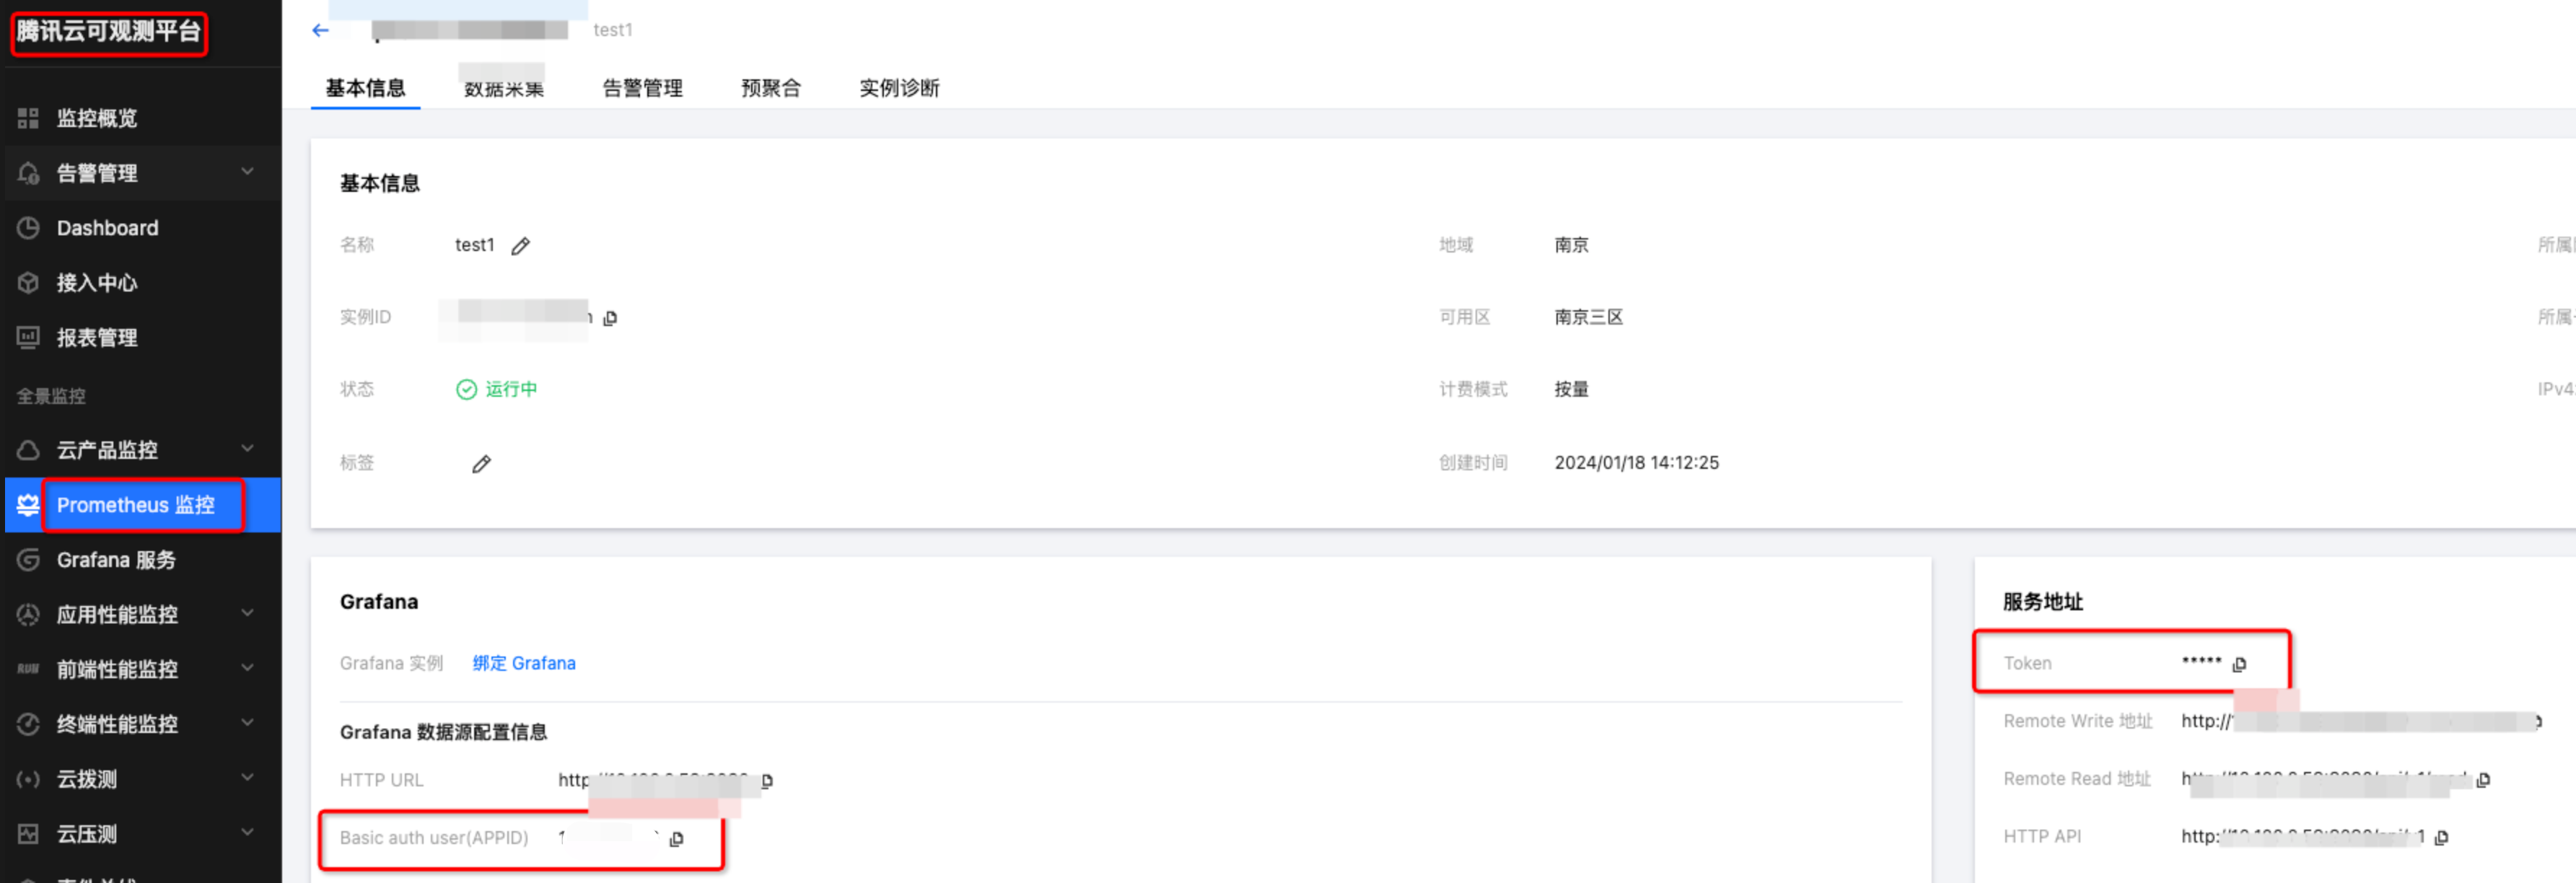Click the 云产品监控 cloud icon
2576x883 pixels.
pos(28,450)
